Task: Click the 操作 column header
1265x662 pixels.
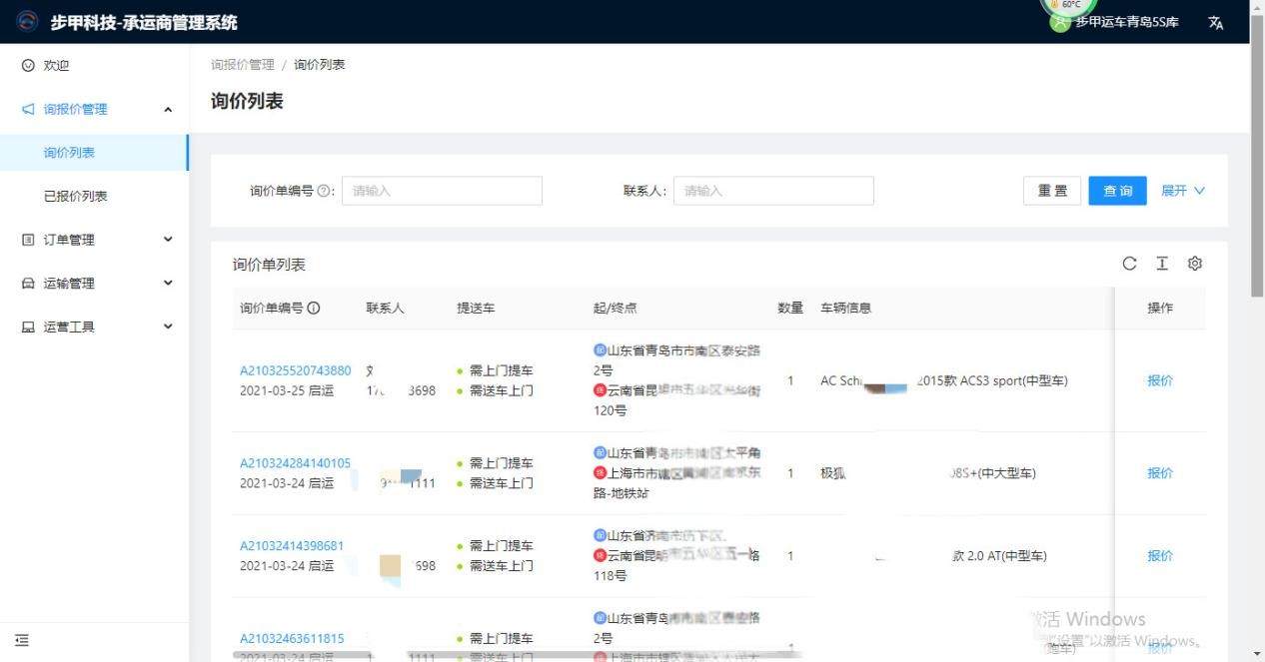Action: (x=1160, y=308)
